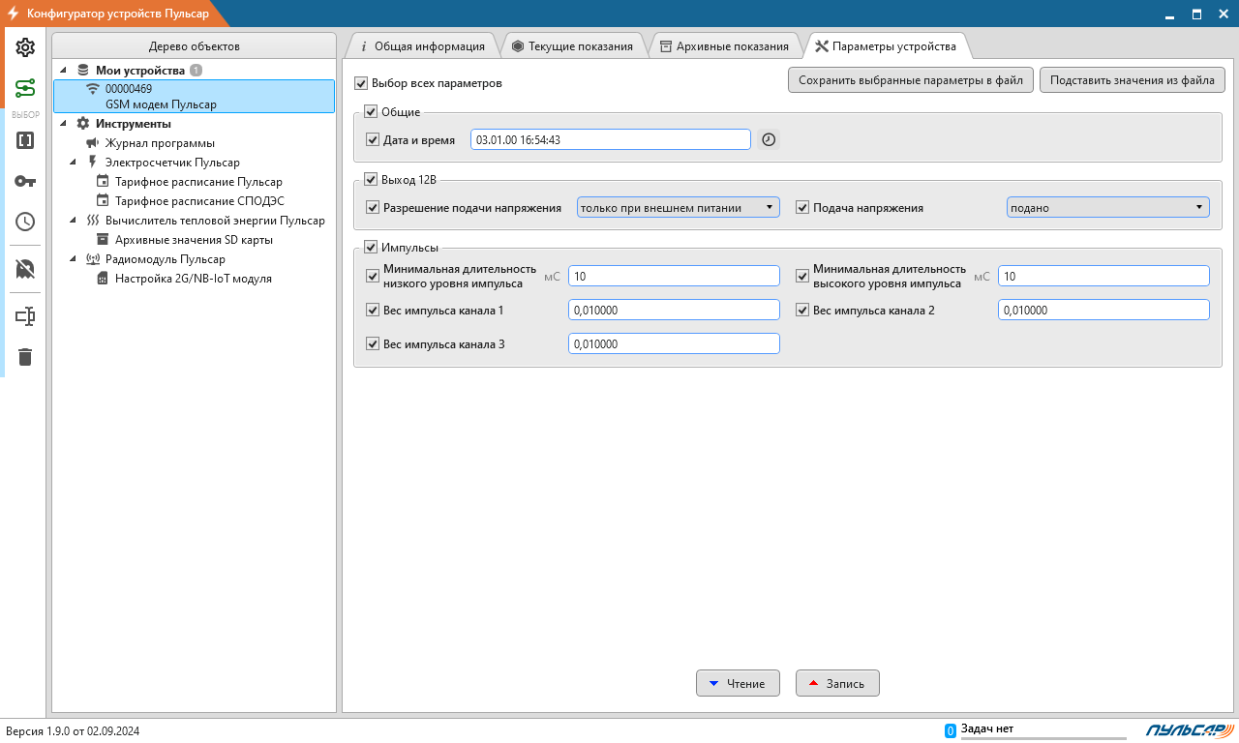Select GSM модем Пульсар device row
Viewport: 1239px width, 743px height.
(194, 97)
